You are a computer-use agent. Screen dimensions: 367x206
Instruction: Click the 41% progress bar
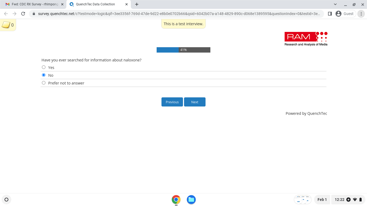tap(183, 50)
